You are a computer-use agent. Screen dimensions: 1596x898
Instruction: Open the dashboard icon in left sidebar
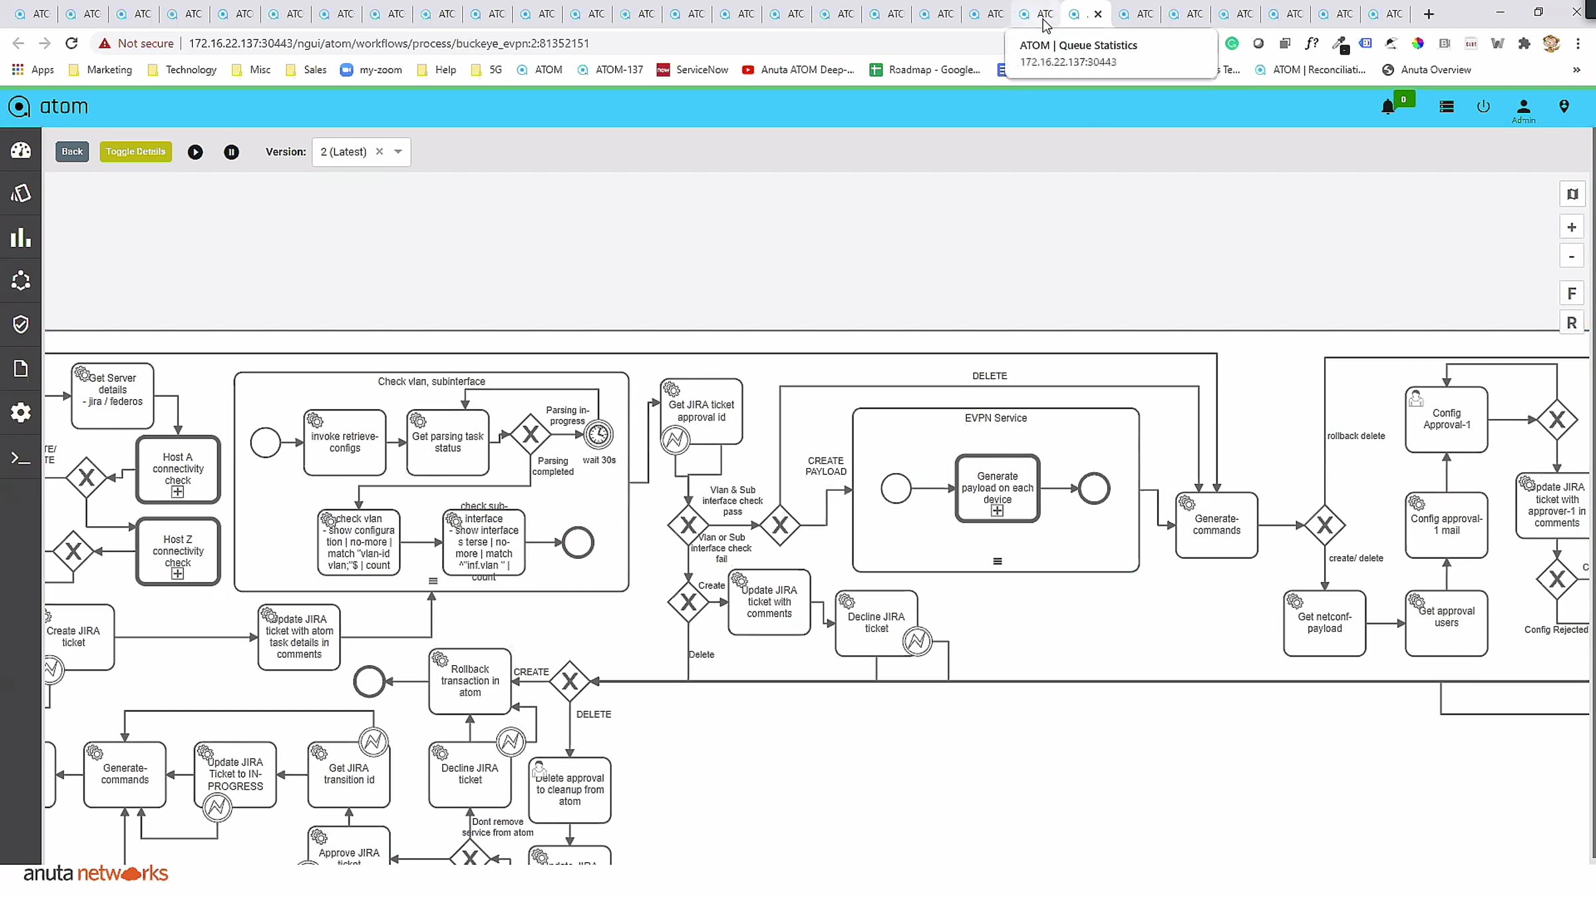click(21, 150)
